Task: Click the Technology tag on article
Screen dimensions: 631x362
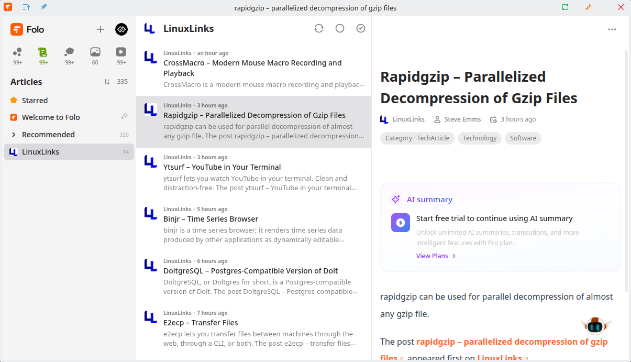Action: [479, 138]
